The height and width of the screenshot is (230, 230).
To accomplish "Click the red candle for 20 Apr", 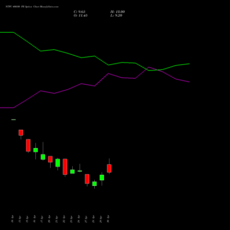I will tap(50, 159).
